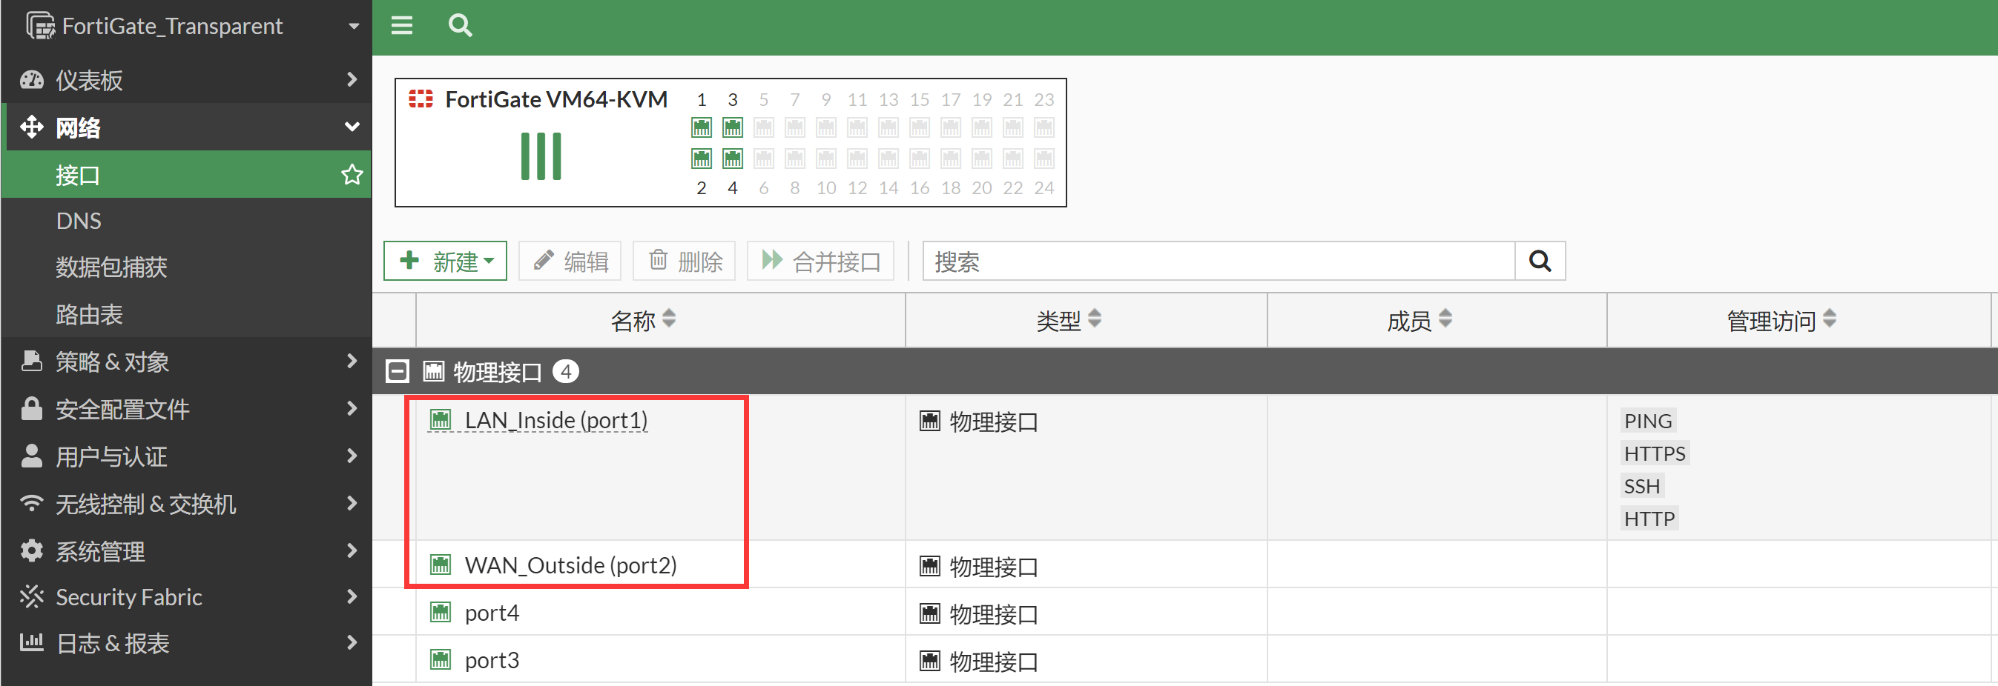The image size is (1998, 686).
Task: Open 路由表 in the sidebar
Action: (x=89, y=315)
